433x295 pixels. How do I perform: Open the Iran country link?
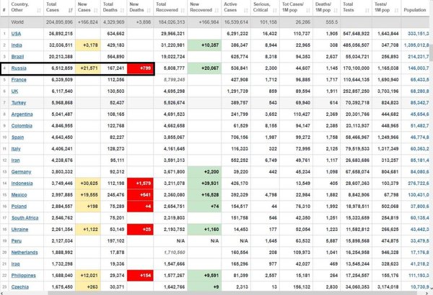tap(15, 160)
